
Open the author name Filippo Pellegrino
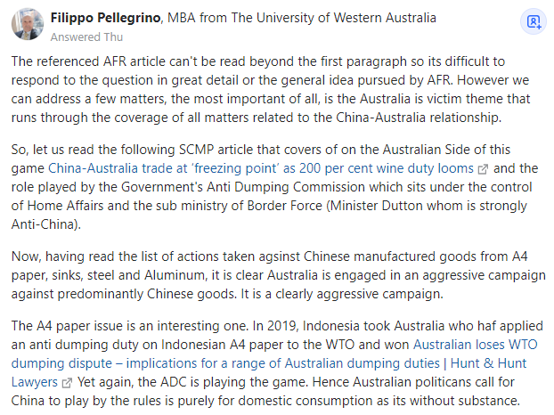tap(106, 18)
